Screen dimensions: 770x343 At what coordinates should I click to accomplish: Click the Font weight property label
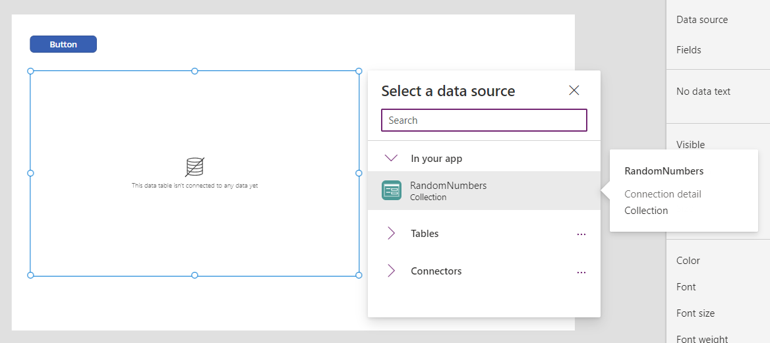(702, 338)
